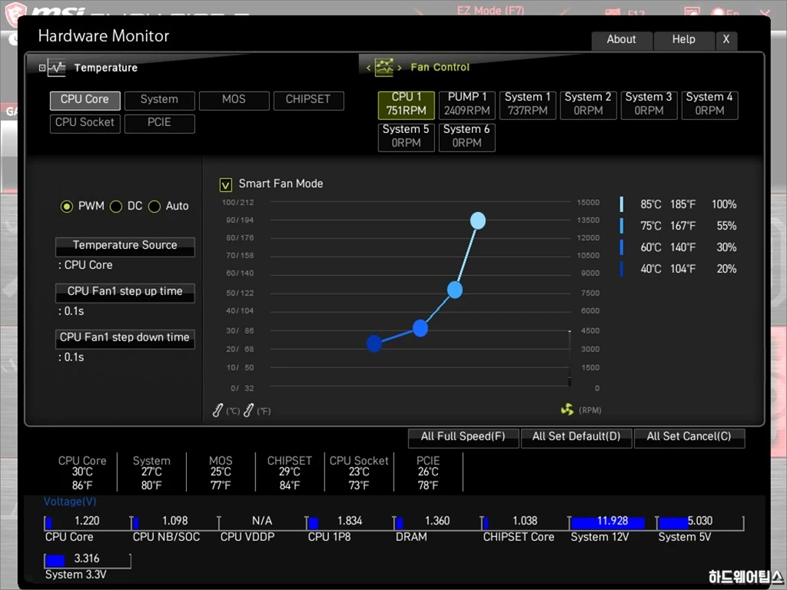Click the Fahrenheit thermometer icon below the graph

248,410
